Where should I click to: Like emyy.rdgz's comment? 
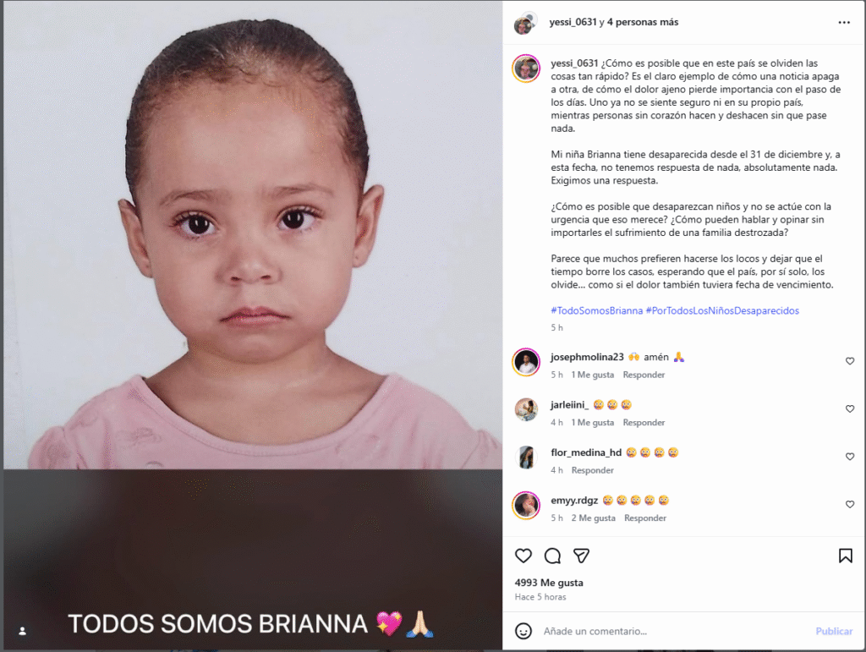850,505
